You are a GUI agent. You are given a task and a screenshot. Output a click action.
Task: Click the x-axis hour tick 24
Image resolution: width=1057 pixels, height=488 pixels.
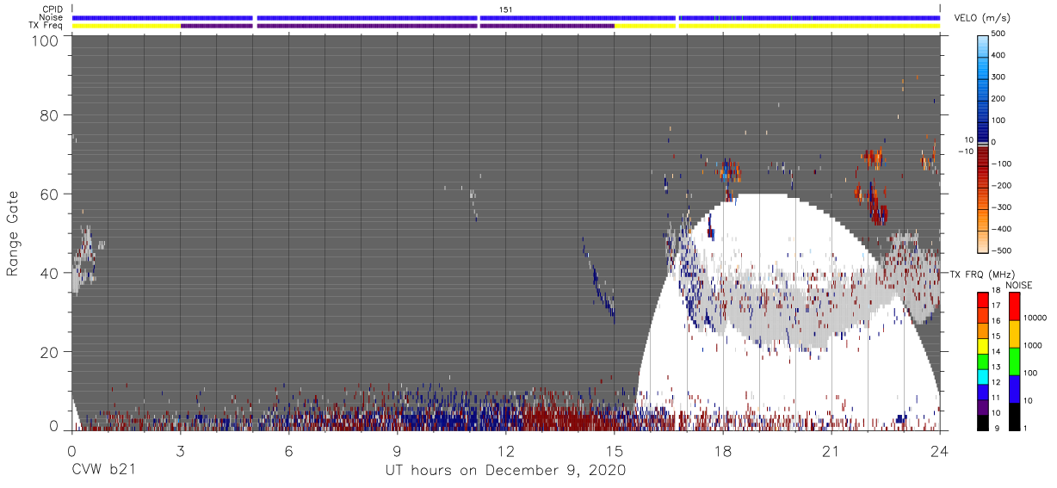[940, 450]
